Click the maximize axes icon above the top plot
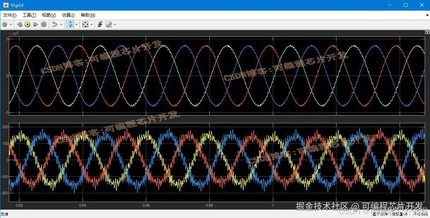 click(x=426, y=32)
